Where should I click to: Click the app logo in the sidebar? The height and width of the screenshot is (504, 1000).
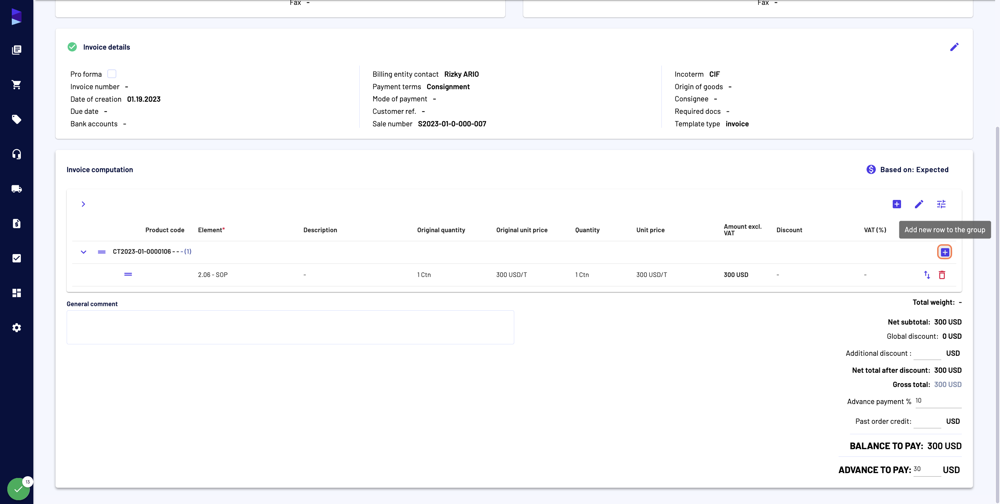click(16, 17)
